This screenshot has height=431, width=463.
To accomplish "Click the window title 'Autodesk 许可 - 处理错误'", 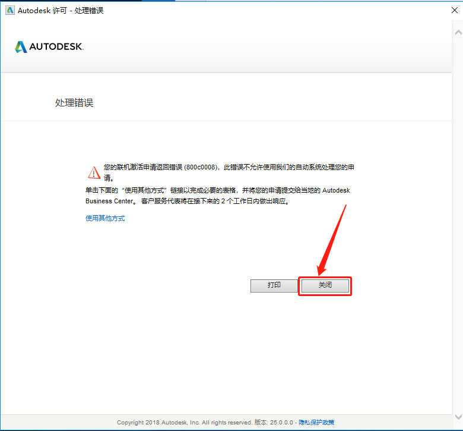I will [x=61, y=11].
